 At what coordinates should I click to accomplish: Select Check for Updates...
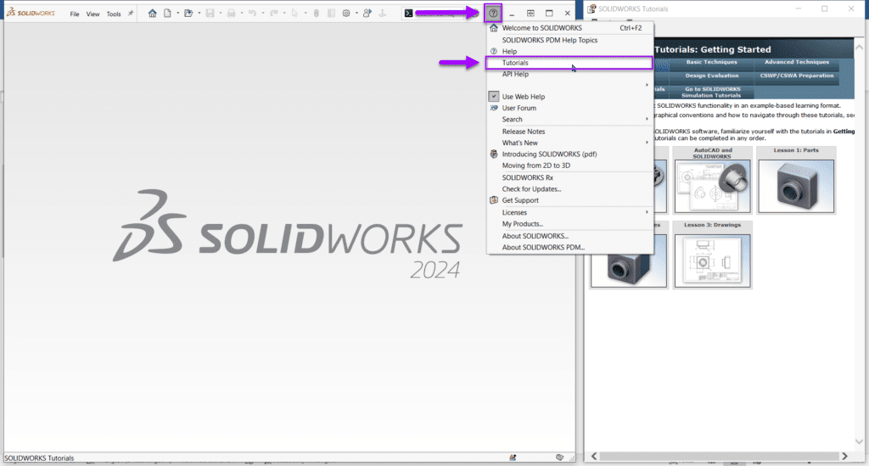point(569,189)
